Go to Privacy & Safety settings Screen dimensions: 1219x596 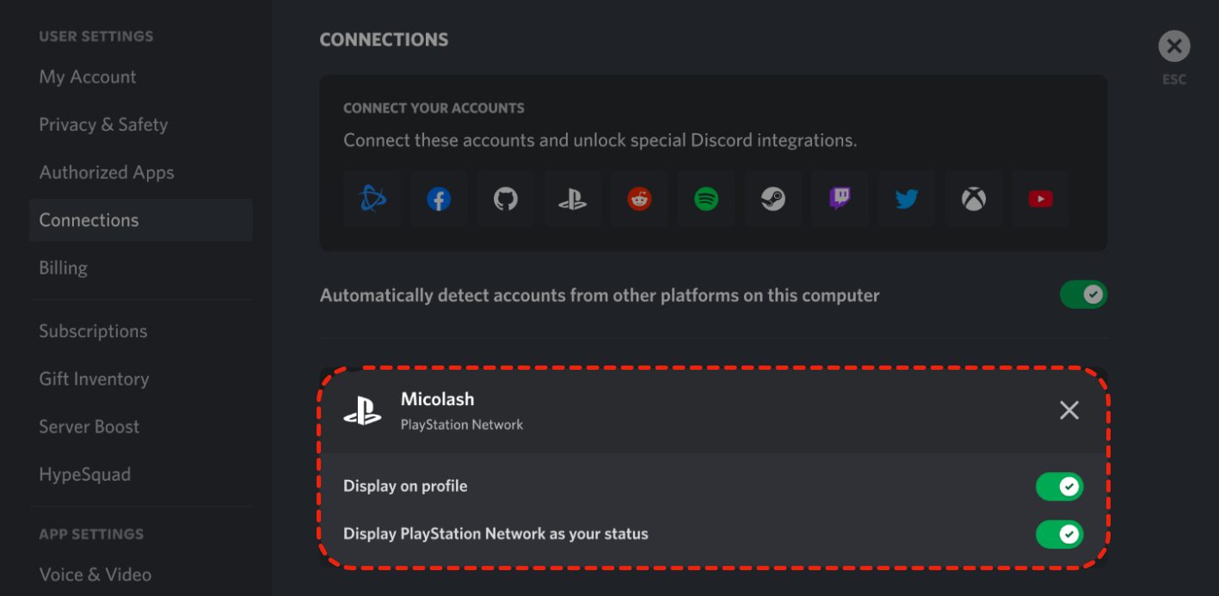(x=103, y=125)
